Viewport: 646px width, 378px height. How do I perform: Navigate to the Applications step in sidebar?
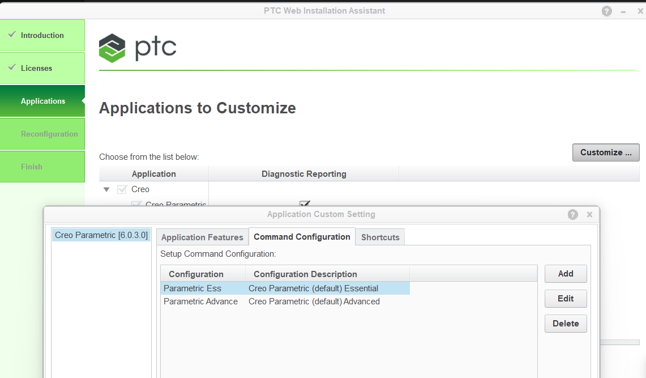click(x=42, y=100)
